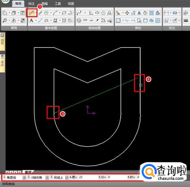
Task: Expand the 到线上 dropdown option
Action: [x=67, y=177]
